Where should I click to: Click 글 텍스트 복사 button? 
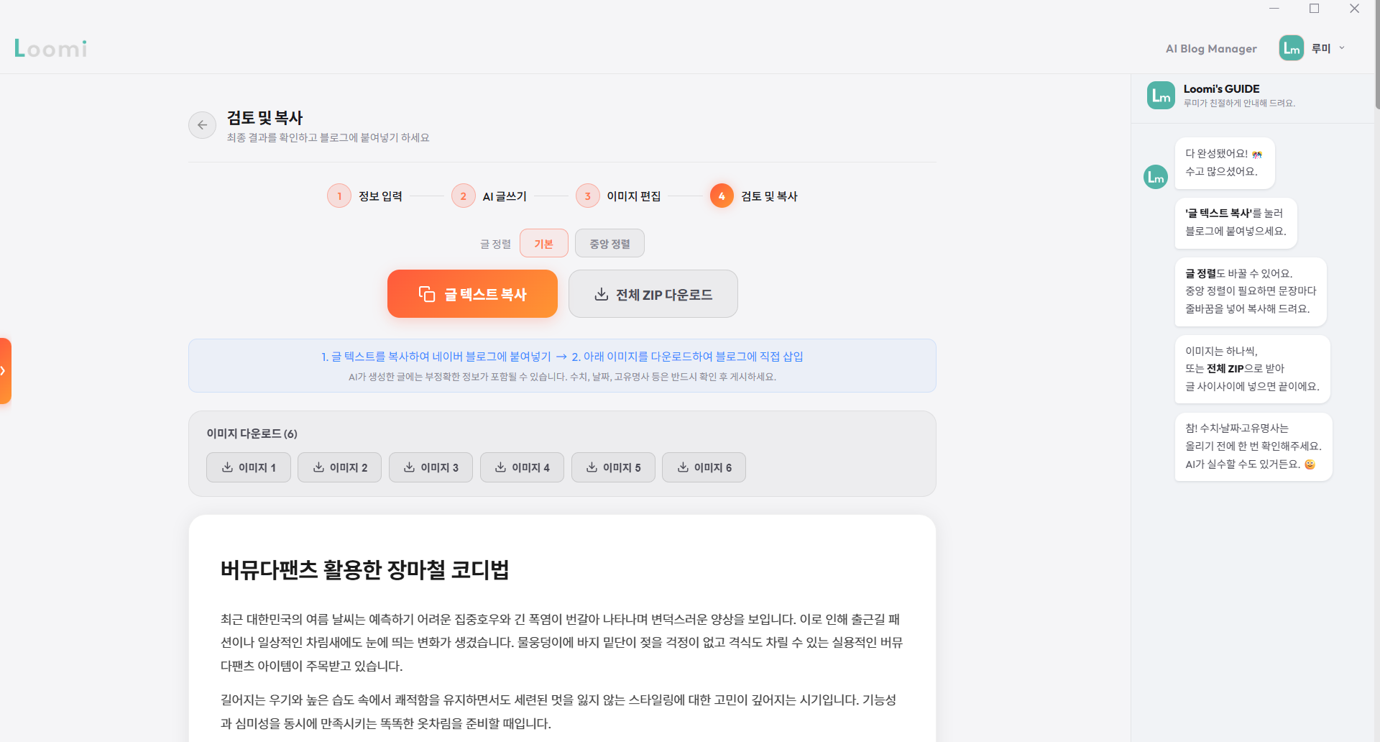click(x=472, y=294)
